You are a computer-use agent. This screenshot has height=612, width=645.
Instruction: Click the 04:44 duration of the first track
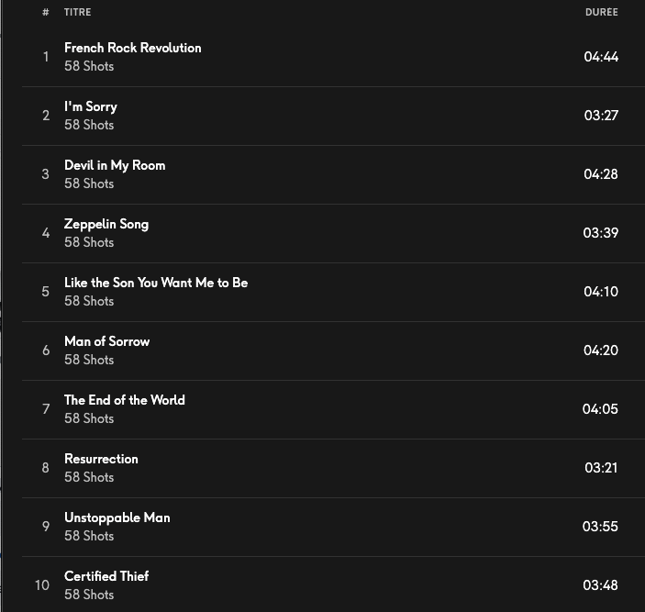[601, 57]
